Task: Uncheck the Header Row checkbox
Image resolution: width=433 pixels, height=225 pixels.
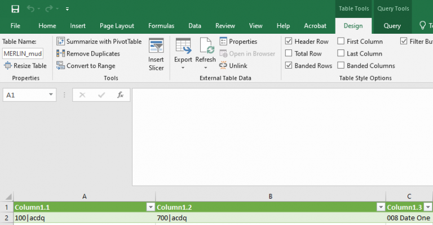Action: click(289, 42)
